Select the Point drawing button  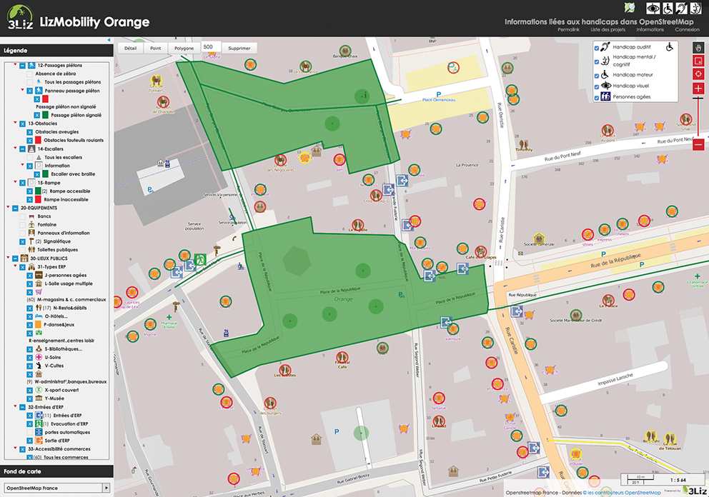point(156,48)
